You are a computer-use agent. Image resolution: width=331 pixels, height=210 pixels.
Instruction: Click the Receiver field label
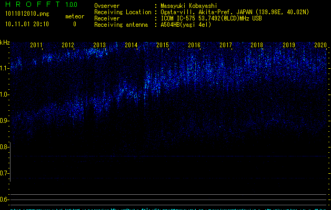[x=107, y=18]
